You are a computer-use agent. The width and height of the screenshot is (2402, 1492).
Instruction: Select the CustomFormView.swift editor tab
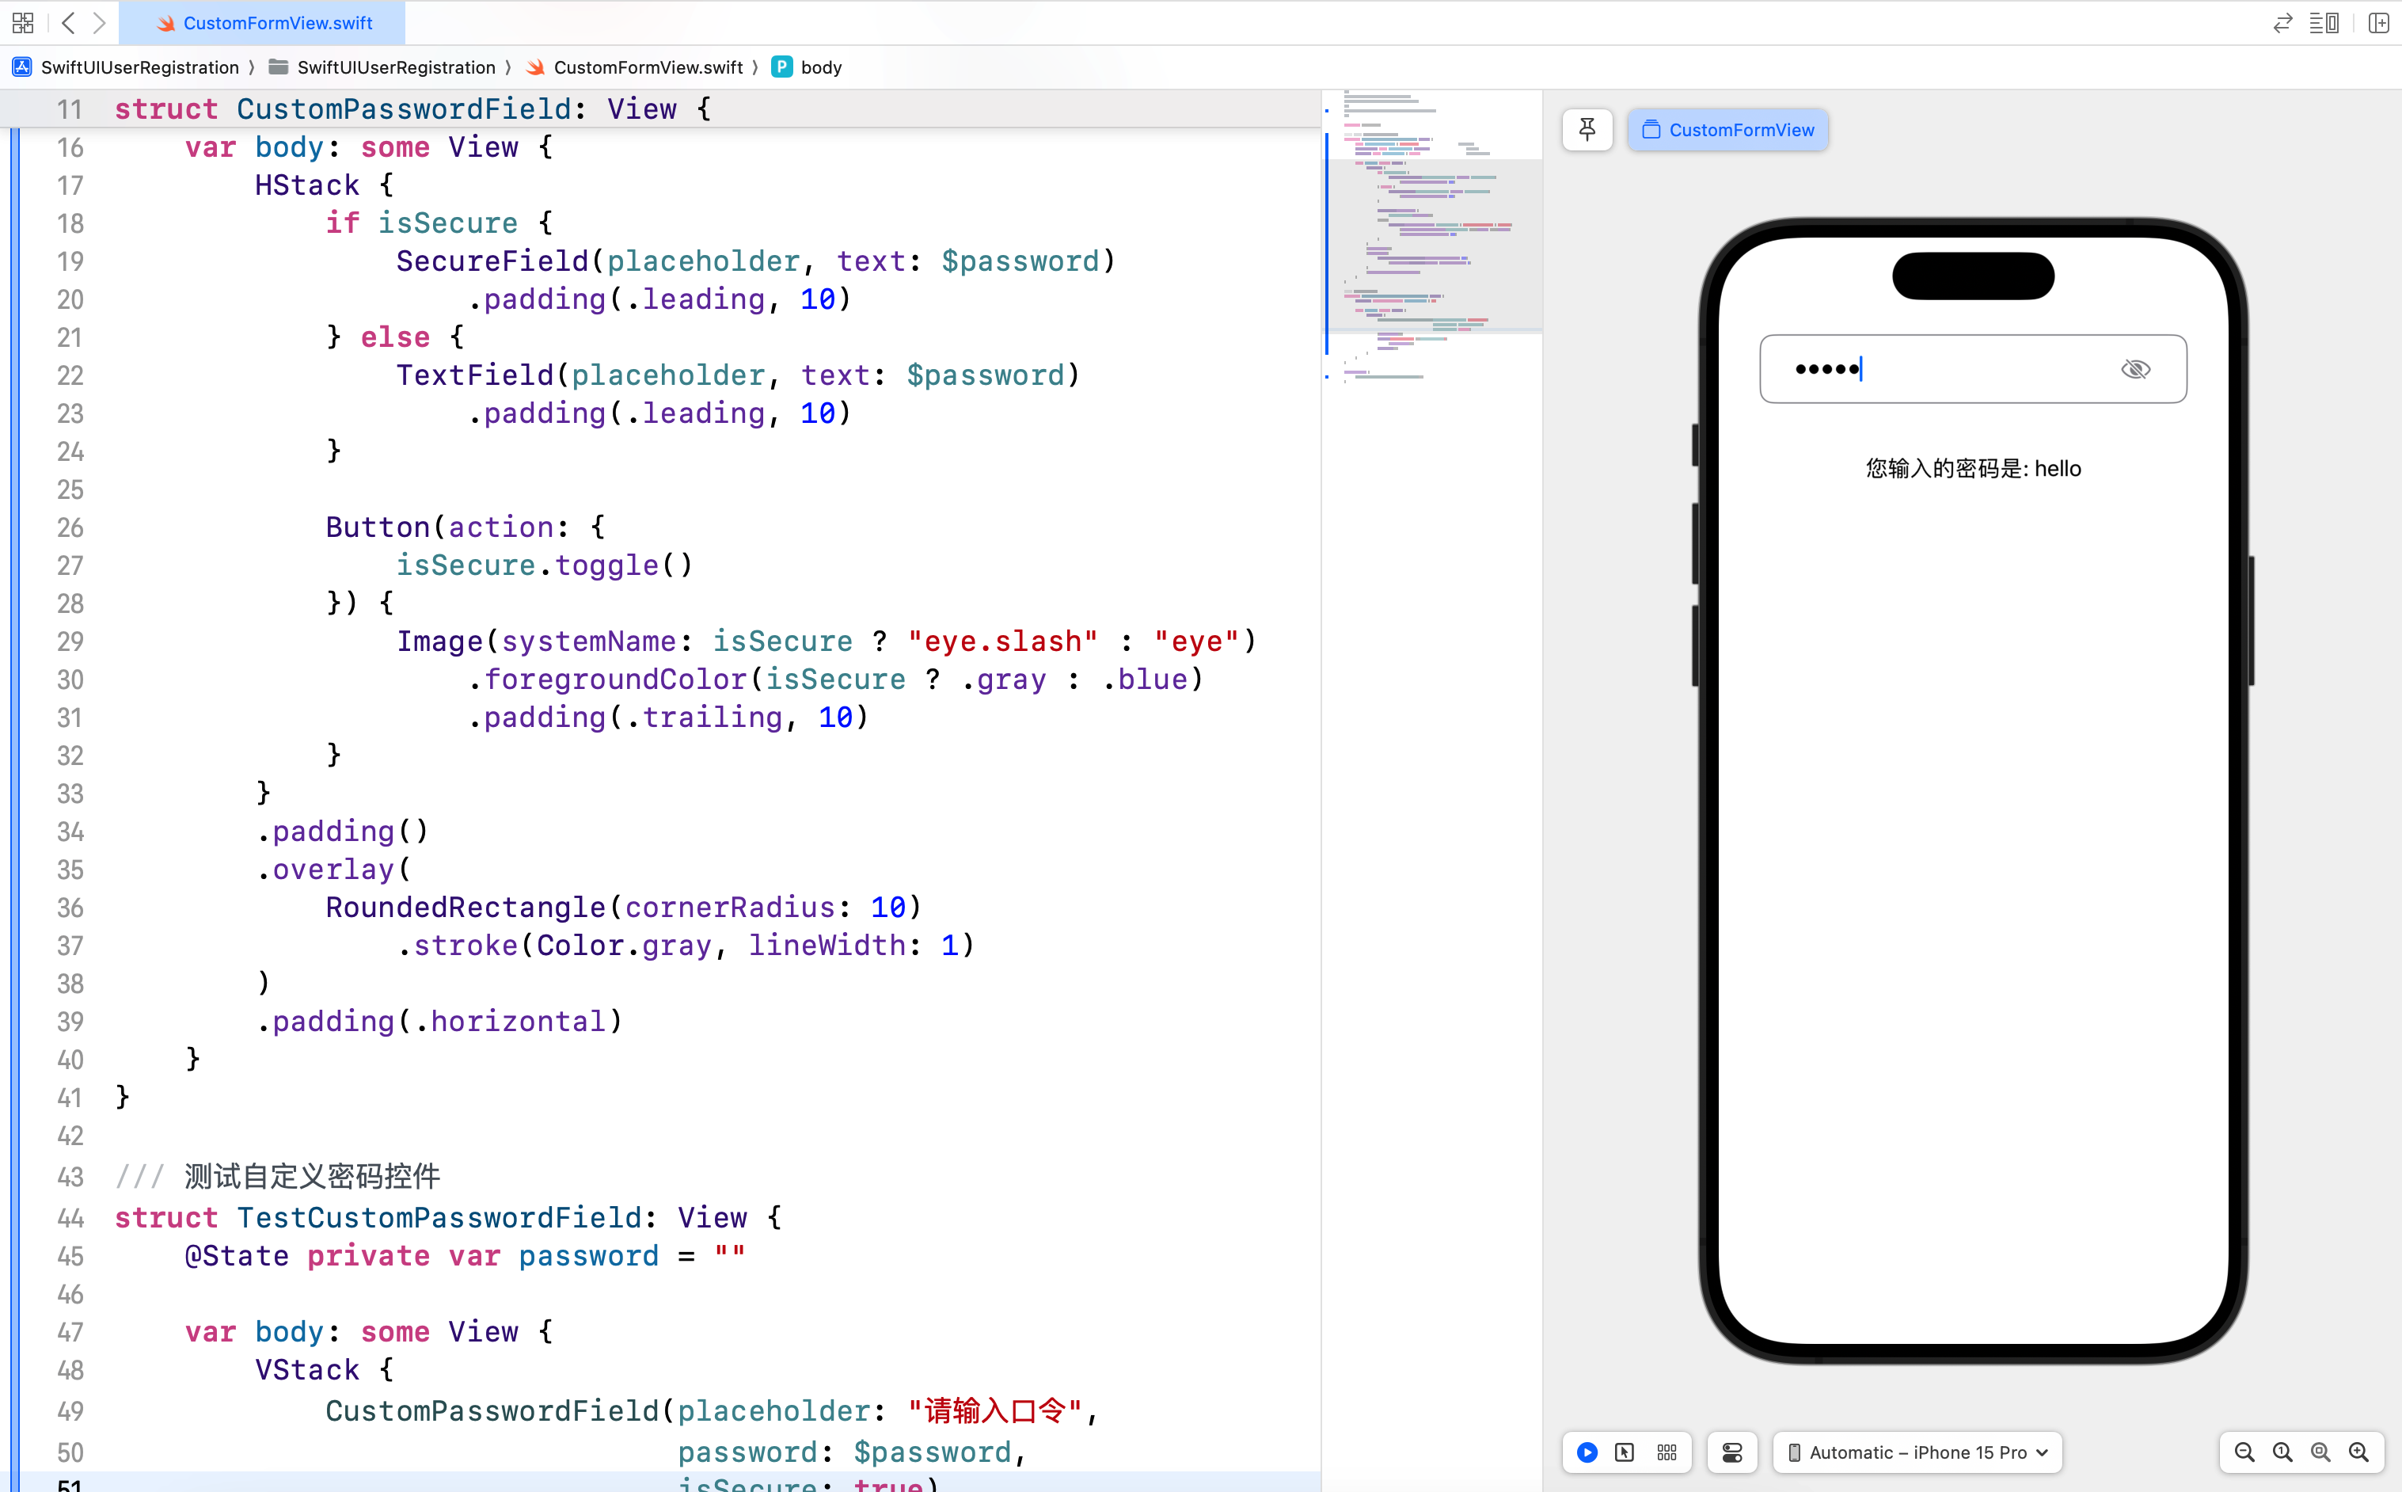(x=262, y=23)
